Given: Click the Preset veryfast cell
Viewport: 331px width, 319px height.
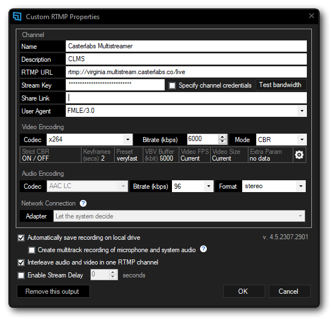Looking at the screenshot, I should coord(129,155).
